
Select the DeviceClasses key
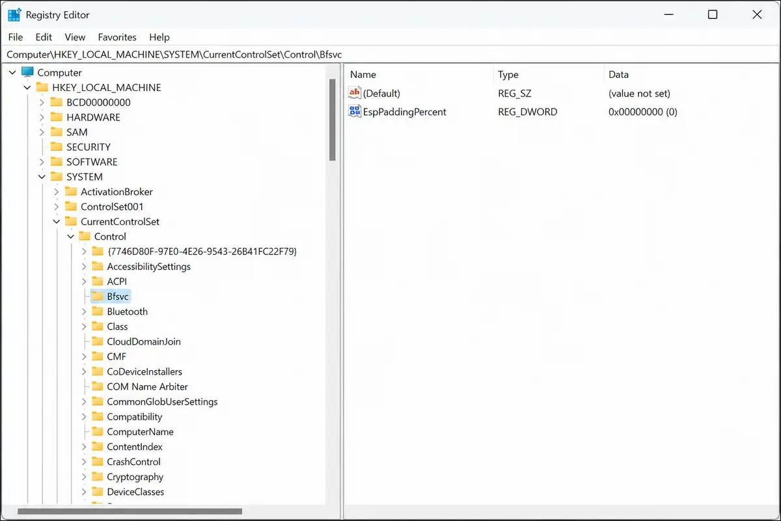135,492
